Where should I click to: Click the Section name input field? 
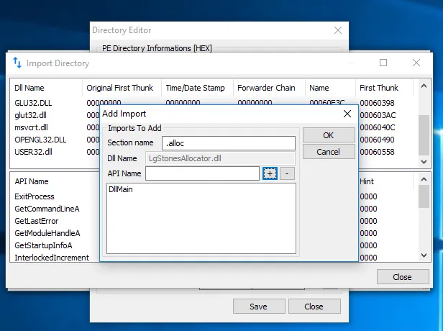point(229,143)
